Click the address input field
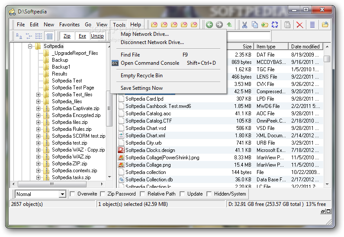The width and height of the screenshot is (344, 237). tap(249, 36)
